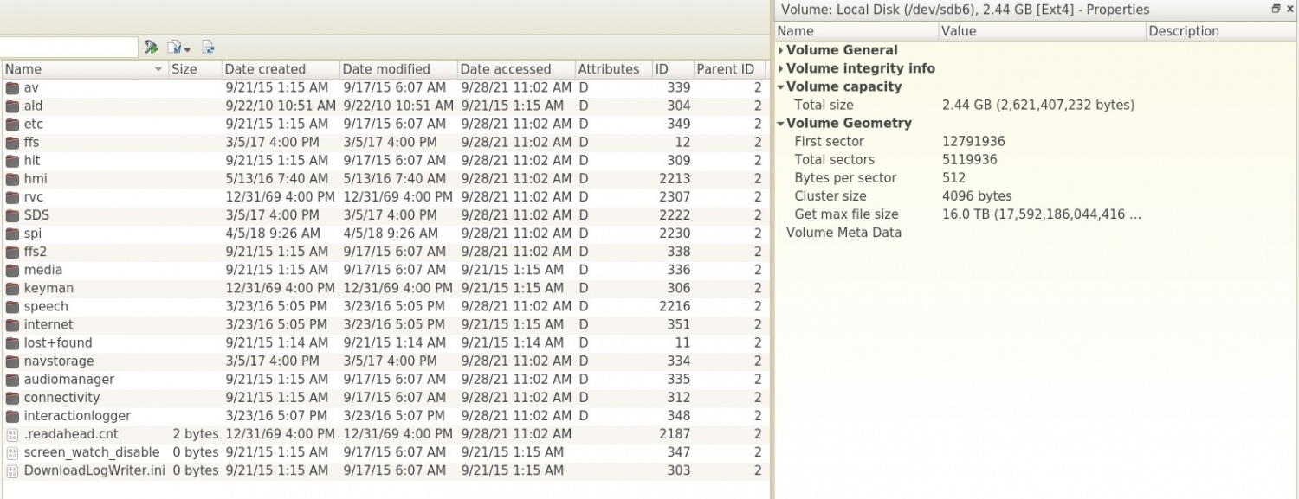The height and width of the screenshot is (499, 1299).
Task: Click the spi folder icon
Action: tap(12, 233)
